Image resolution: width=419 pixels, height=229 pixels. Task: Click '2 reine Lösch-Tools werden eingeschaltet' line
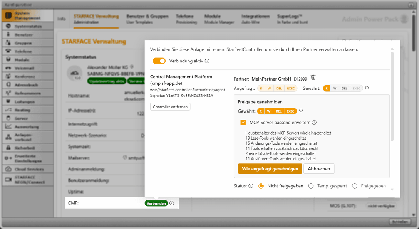(x=281, y=153)
